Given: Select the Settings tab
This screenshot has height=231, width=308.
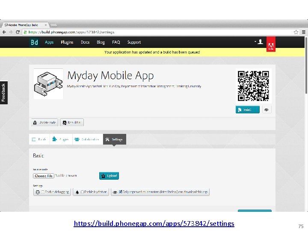Looking at the screenshot, I should [115, 139].
